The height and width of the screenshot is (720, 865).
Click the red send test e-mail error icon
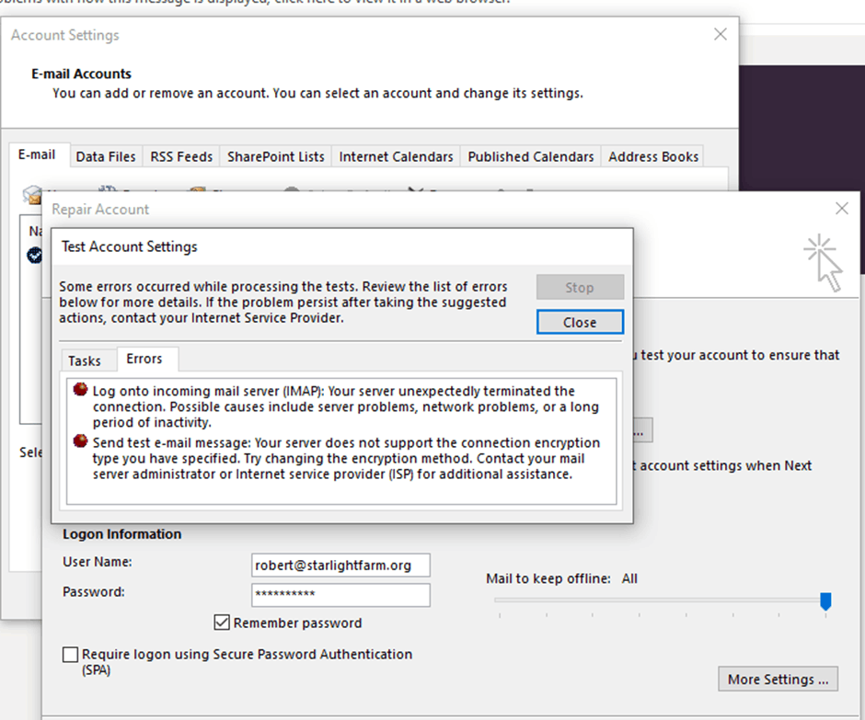coord(81,441)
